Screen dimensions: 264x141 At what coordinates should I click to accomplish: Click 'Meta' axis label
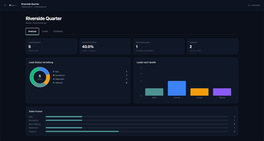tap(154, 98)
